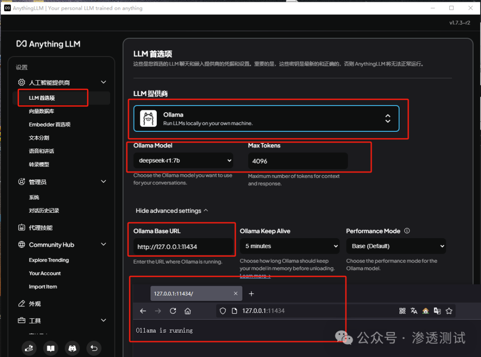Image resolution: width=481 pixels, height=357 pixels.
Task: Open the Discord icon at the sidebar bottom
Action: (x=72, y=348)
